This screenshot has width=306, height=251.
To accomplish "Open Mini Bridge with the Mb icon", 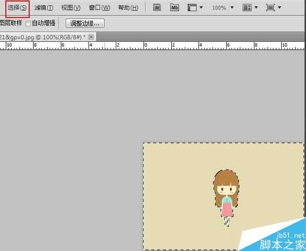I will (174, 8).
